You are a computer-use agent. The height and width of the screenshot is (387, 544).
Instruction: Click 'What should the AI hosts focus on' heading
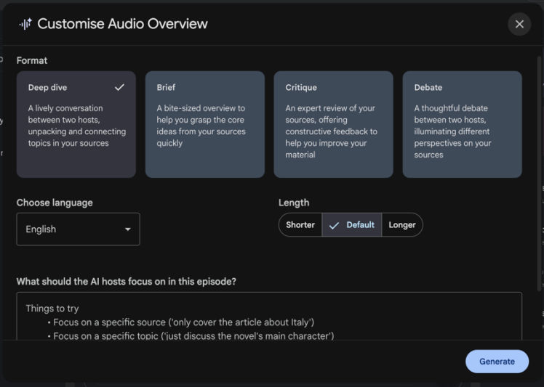(x=127, y=281)
